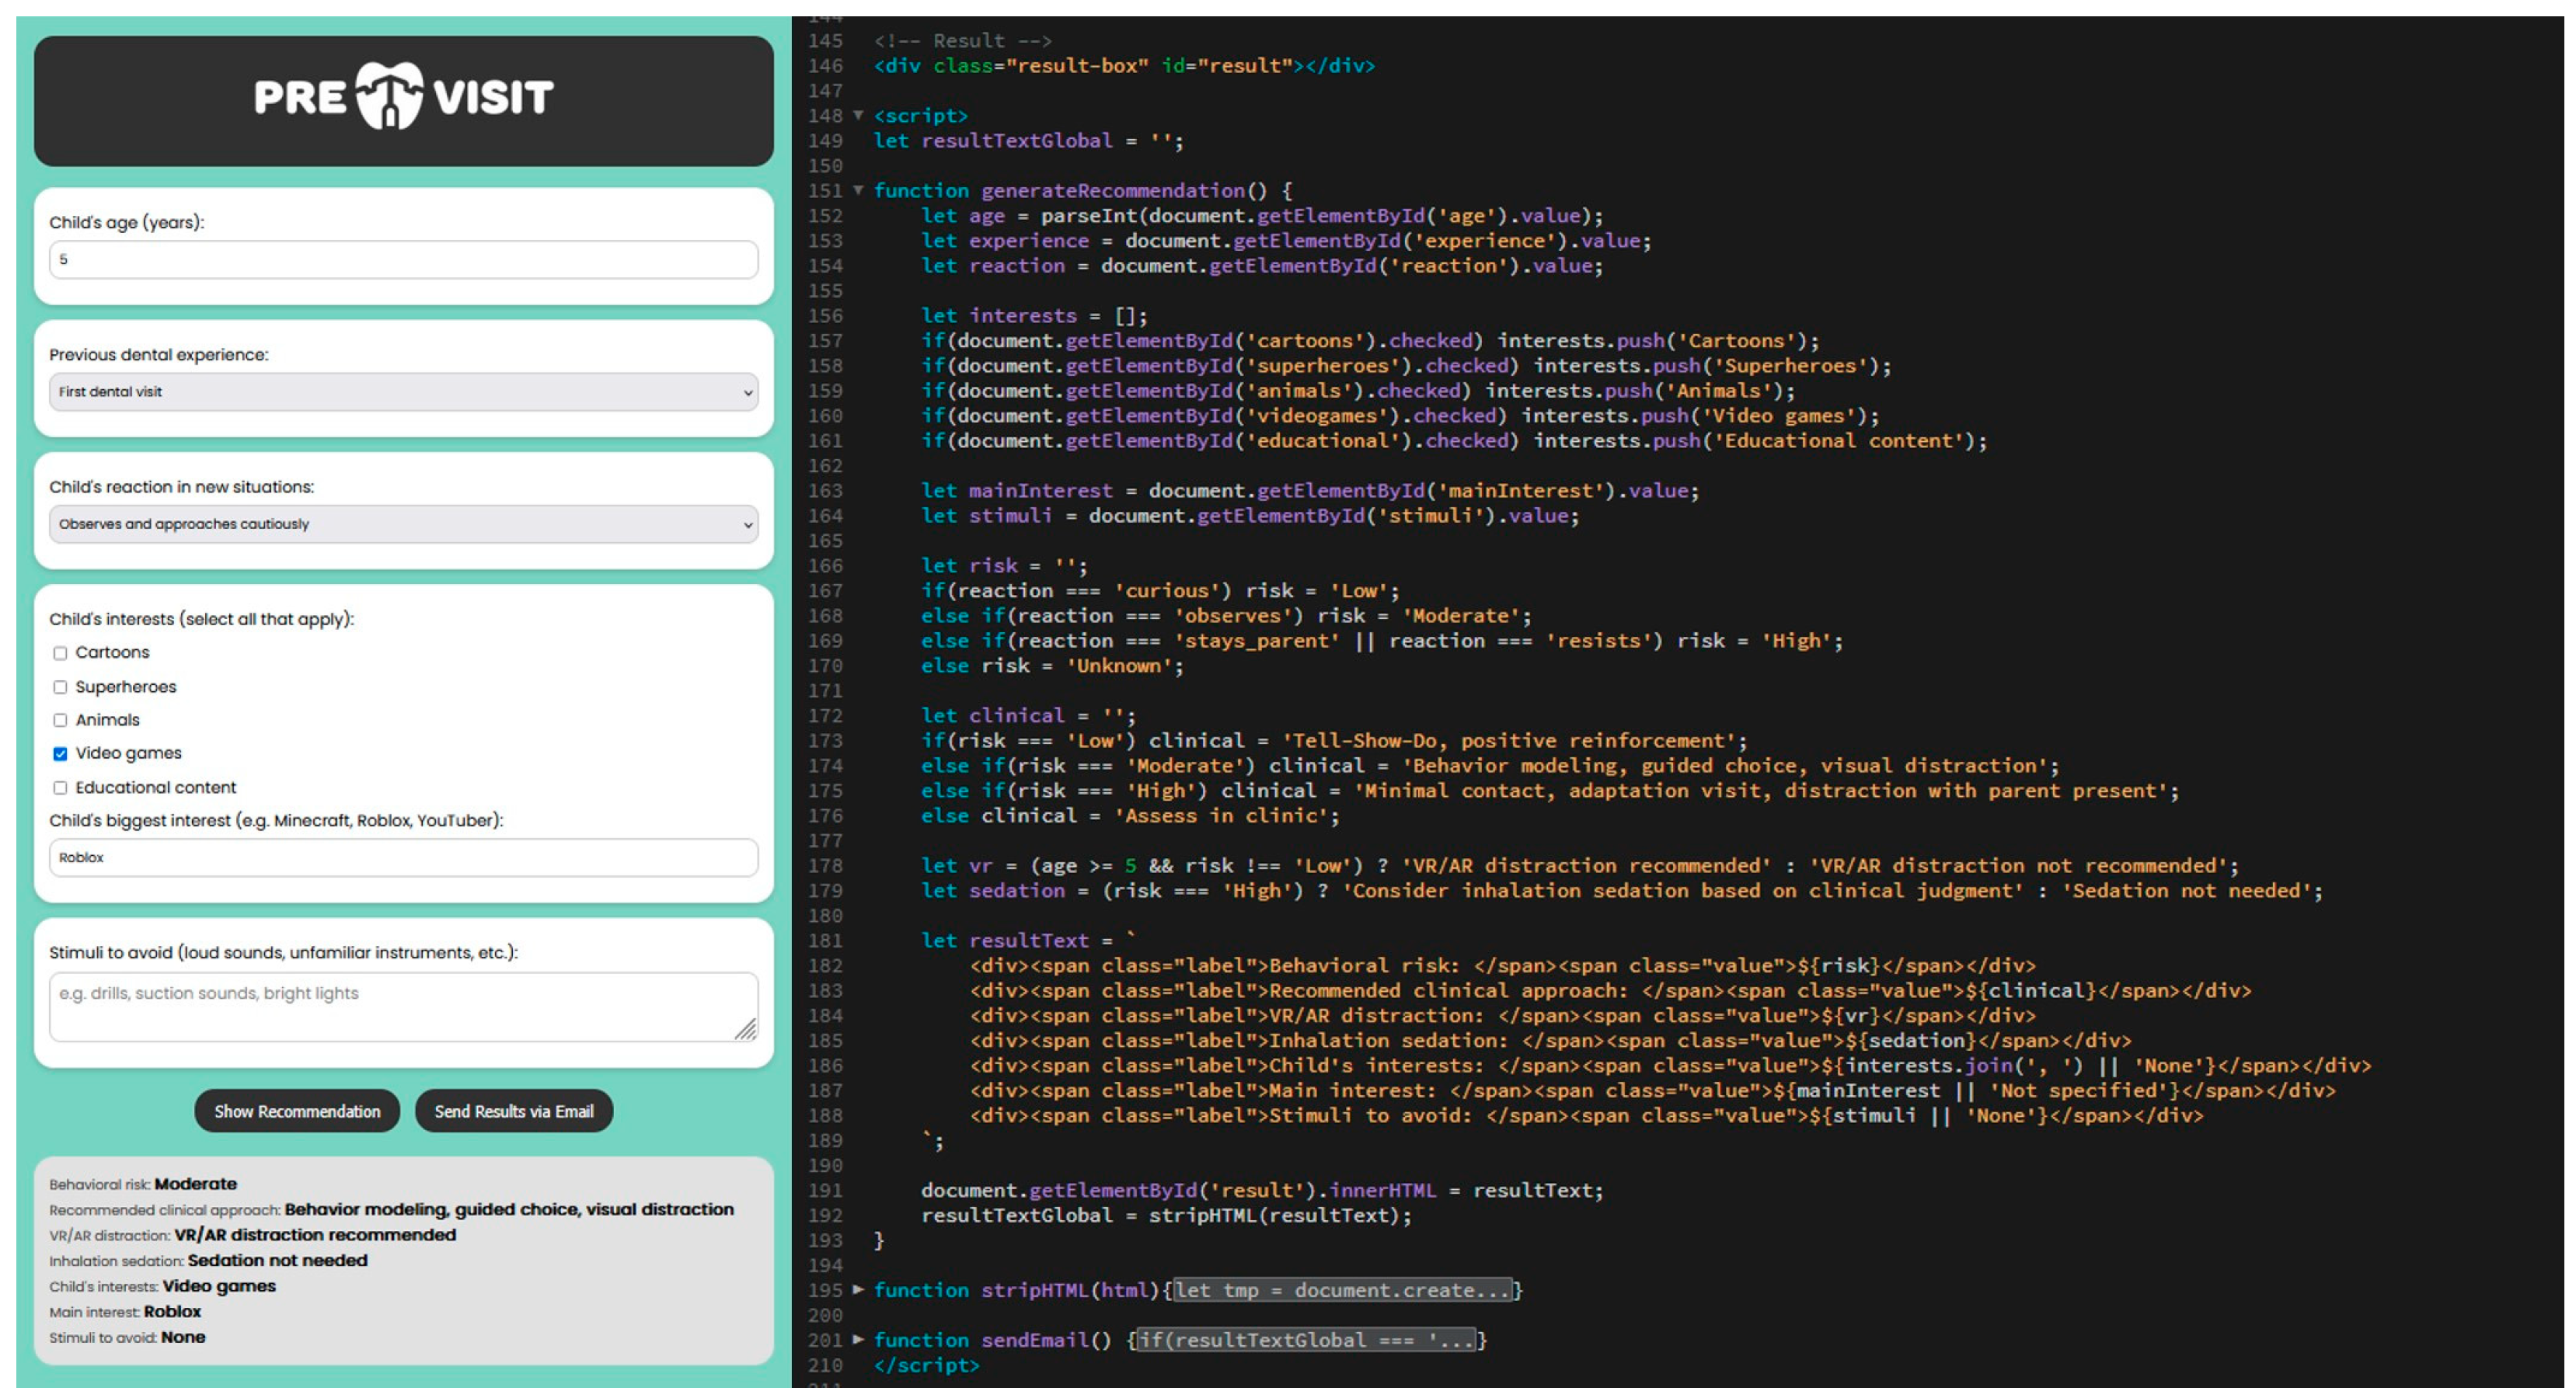Click the 'Stimuli to avoid: None' result line
Screen dimensions: 2576x1398
(127, 1337)
